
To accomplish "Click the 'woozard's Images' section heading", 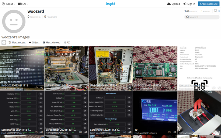I will click(x=15, y=37).
